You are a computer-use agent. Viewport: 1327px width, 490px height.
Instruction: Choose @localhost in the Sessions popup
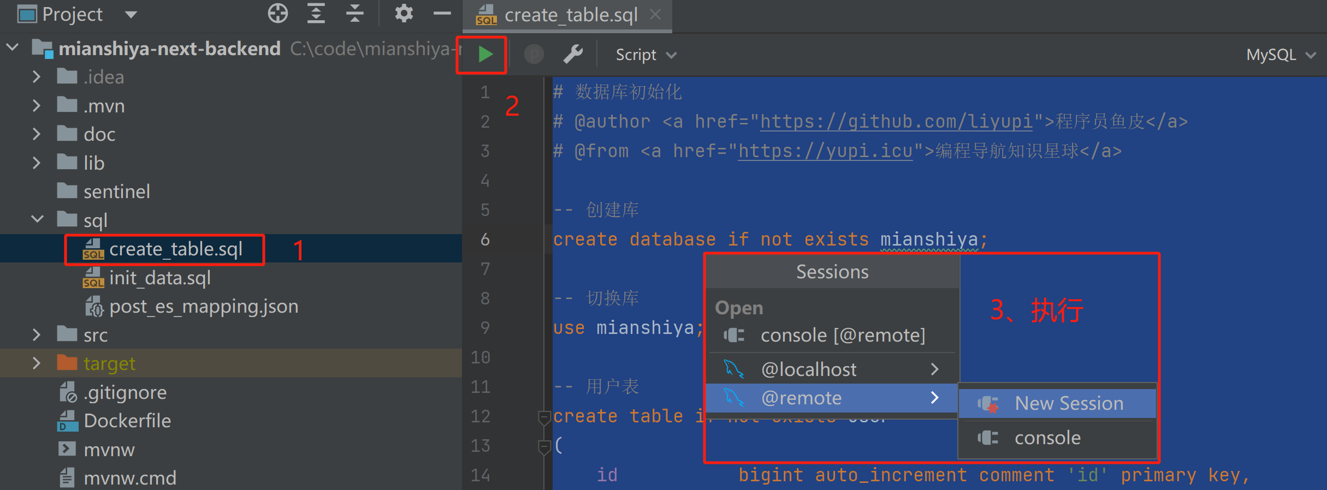pyautogui.click(x=808, y=369)
